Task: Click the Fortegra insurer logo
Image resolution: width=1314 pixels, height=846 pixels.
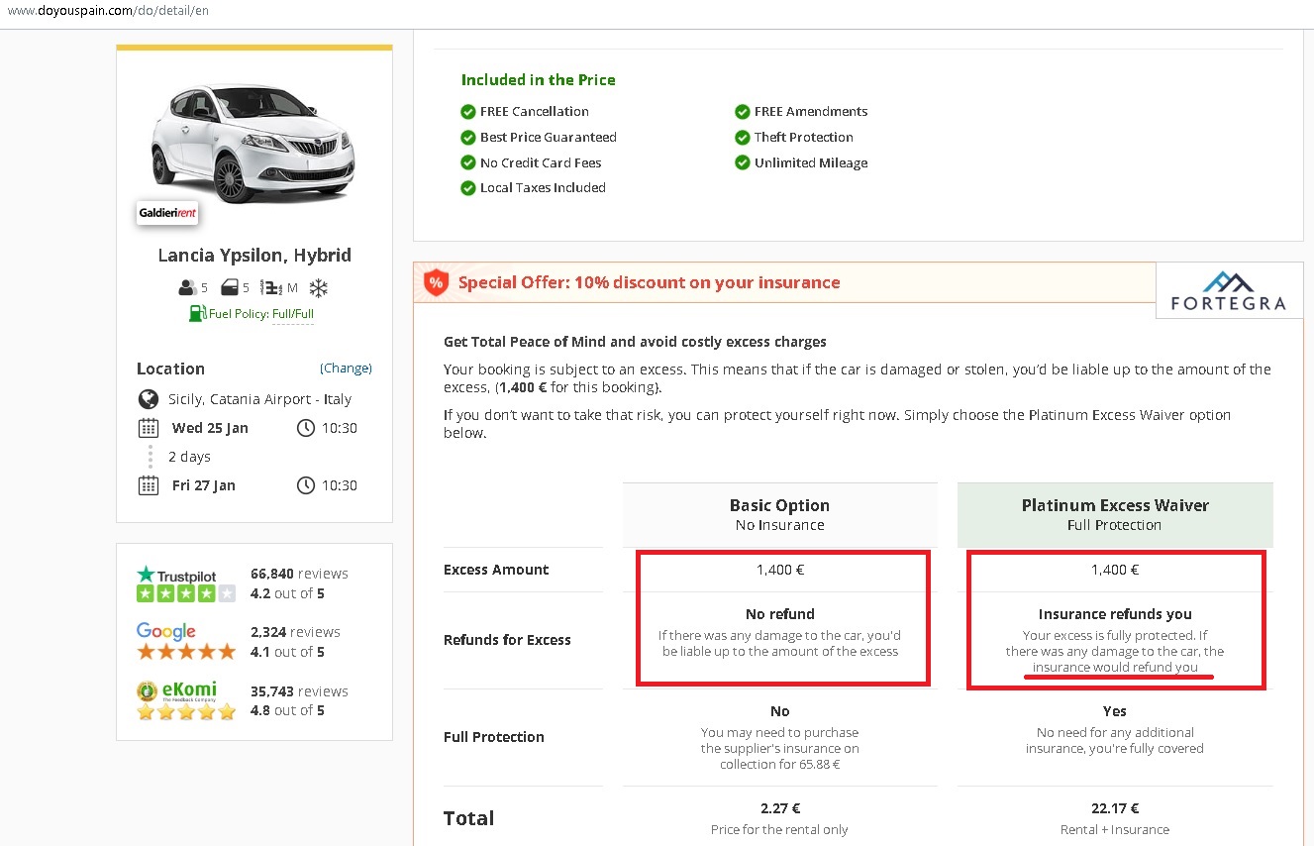Action: tap(1228, 291)
